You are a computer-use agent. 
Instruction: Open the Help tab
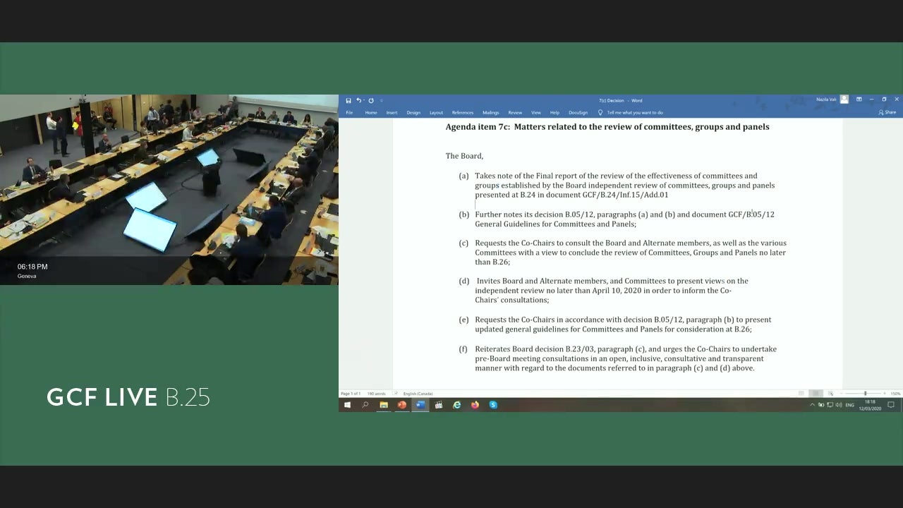(x=554, y=113)
